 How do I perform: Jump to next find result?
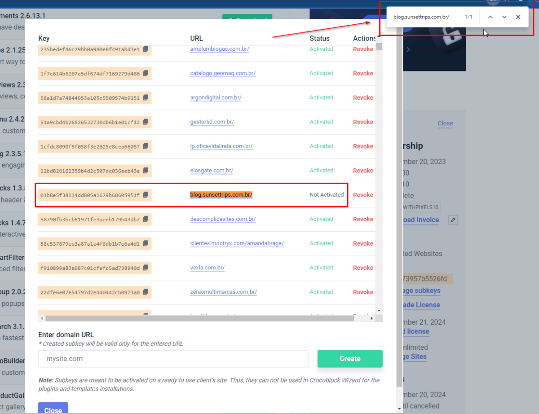(504, 17)
